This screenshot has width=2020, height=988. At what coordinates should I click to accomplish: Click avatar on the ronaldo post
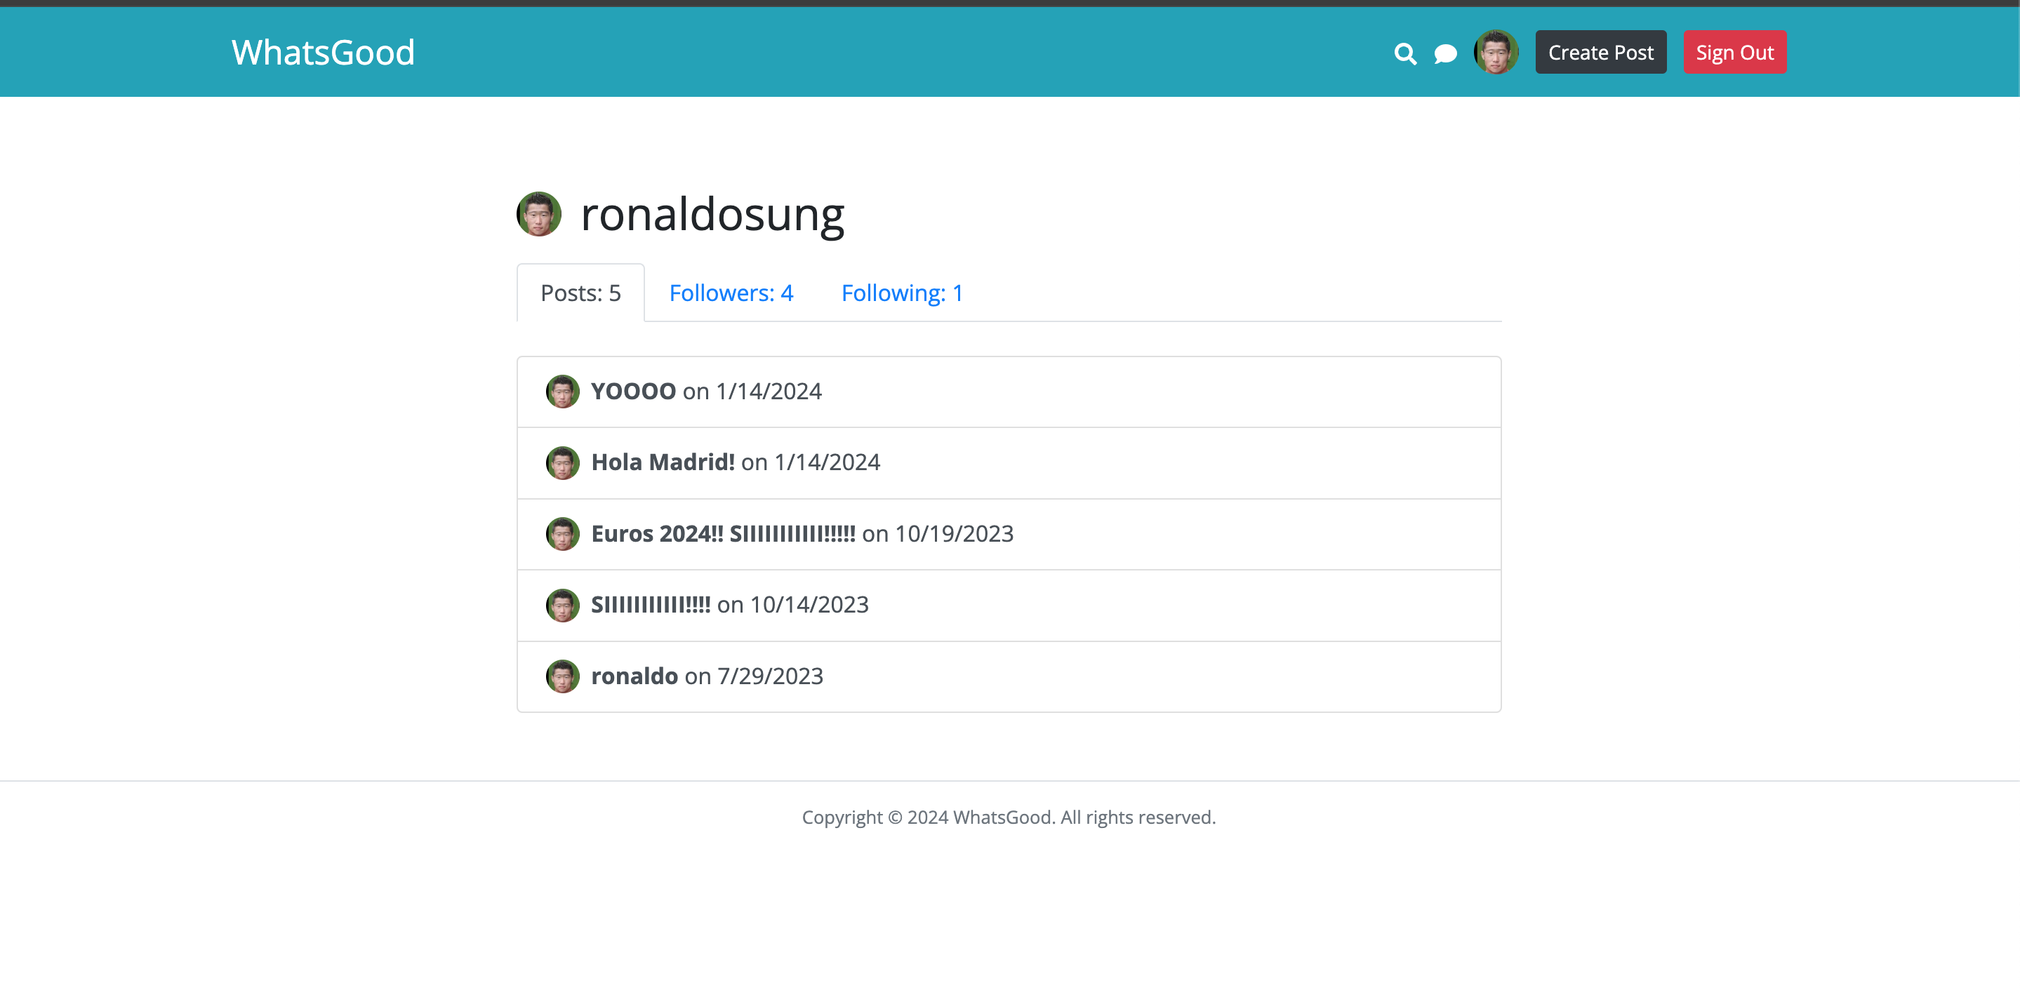tap(562, 676)
